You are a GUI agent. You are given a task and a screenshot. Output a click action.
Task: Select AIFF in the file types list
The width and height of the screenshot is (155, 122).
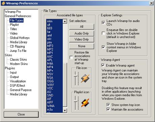tap(54, 102)
